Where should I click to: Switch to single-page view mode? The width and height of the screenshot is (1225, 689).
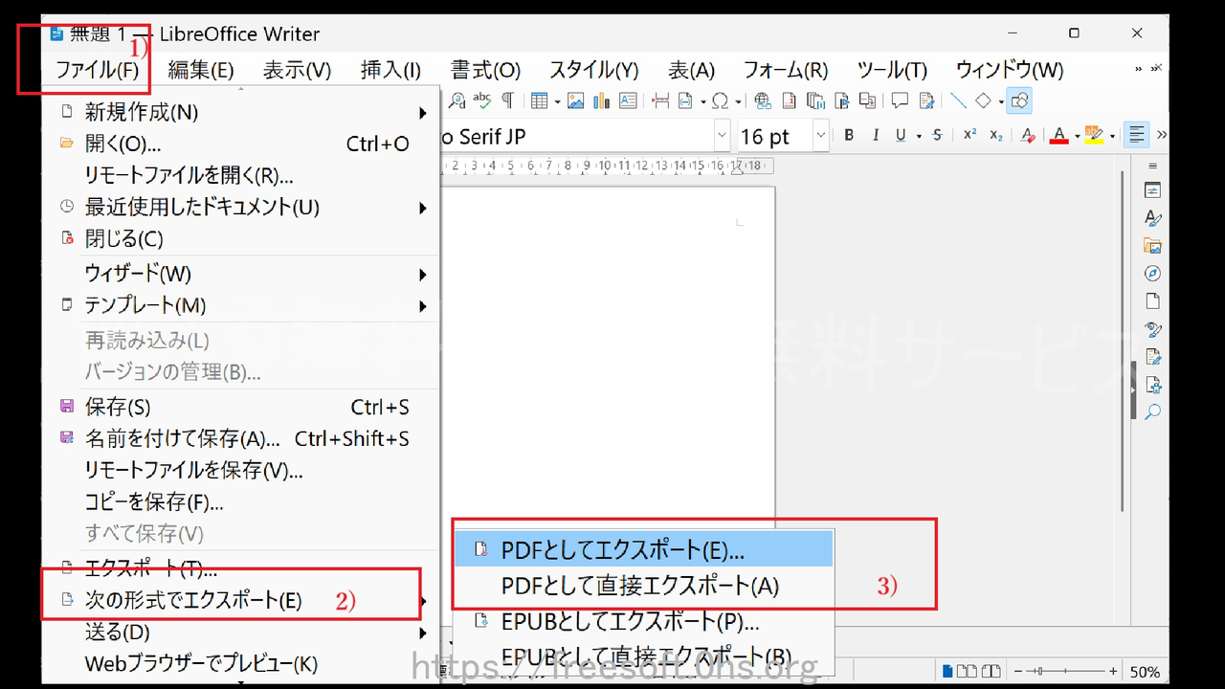(947, 670)
